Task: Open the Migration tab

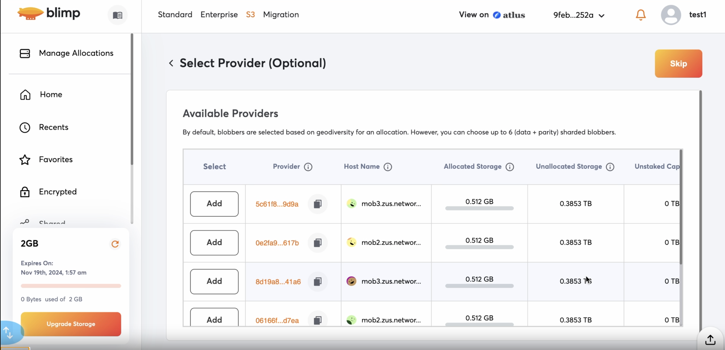Action: pos(281,15)
